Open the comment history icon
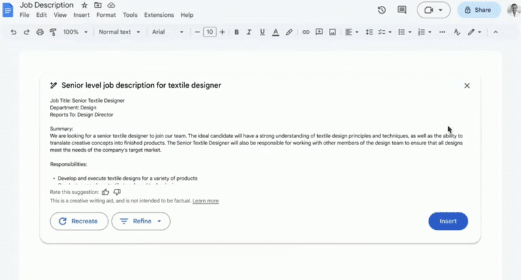The width and height of the screenshot is (521, 280). (402, 10)
